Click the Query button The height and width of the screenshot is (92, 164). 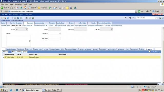pos(25,52)
